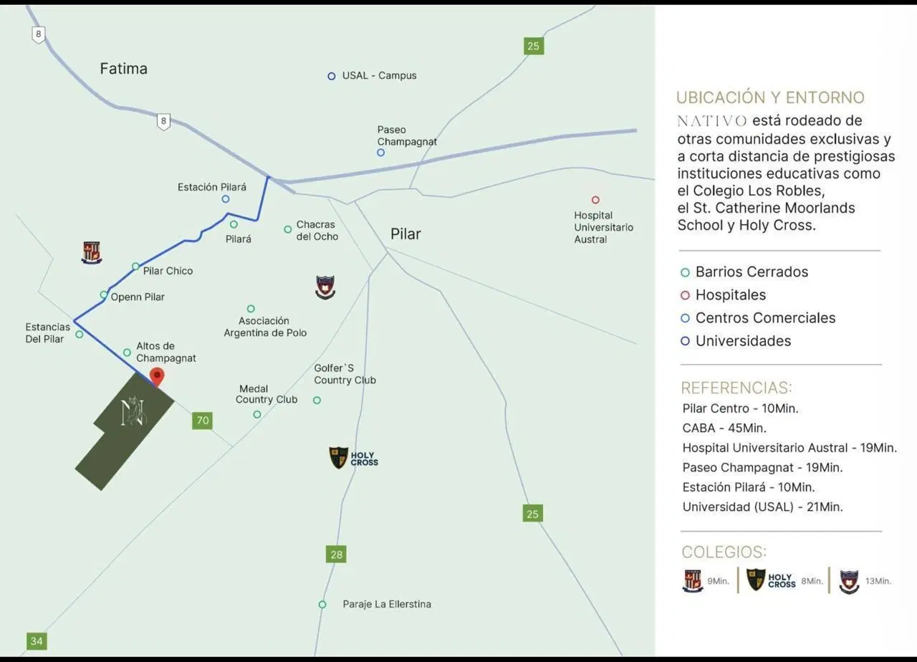Click the red-yellow school crest near Pilar Chico
Image resolution: width=917 pixels, height=662 pixels.
click(91, 252)
